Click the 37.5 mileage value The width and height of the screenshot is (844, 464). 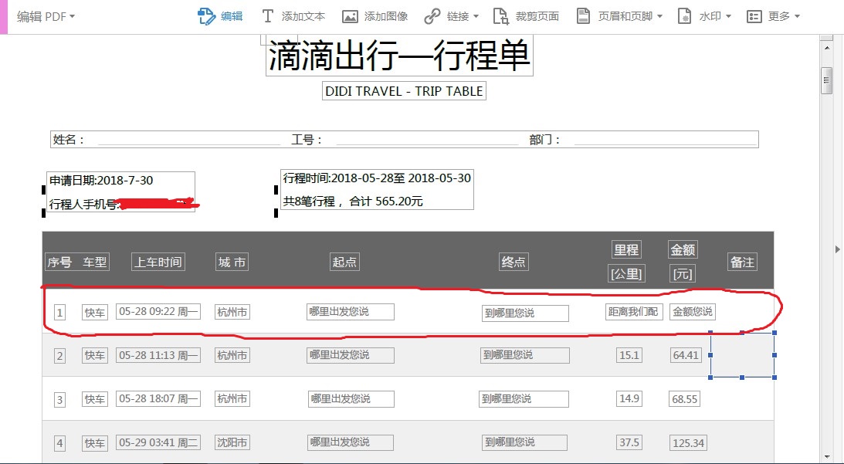[629, 442]
